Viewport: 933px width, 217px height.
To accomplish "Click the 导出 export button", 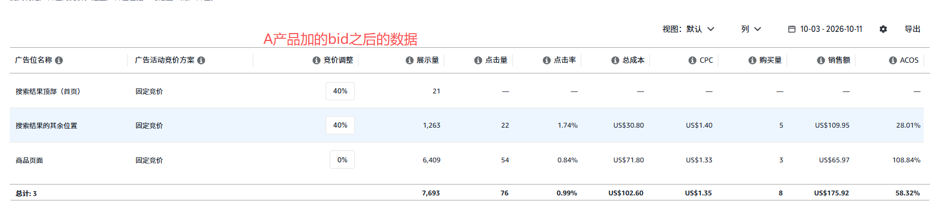I will [912, 29].
